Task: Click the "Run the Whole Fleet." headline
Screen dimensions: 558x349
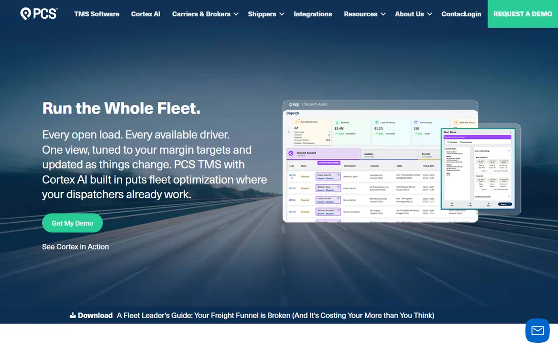Action: point(121,108)
